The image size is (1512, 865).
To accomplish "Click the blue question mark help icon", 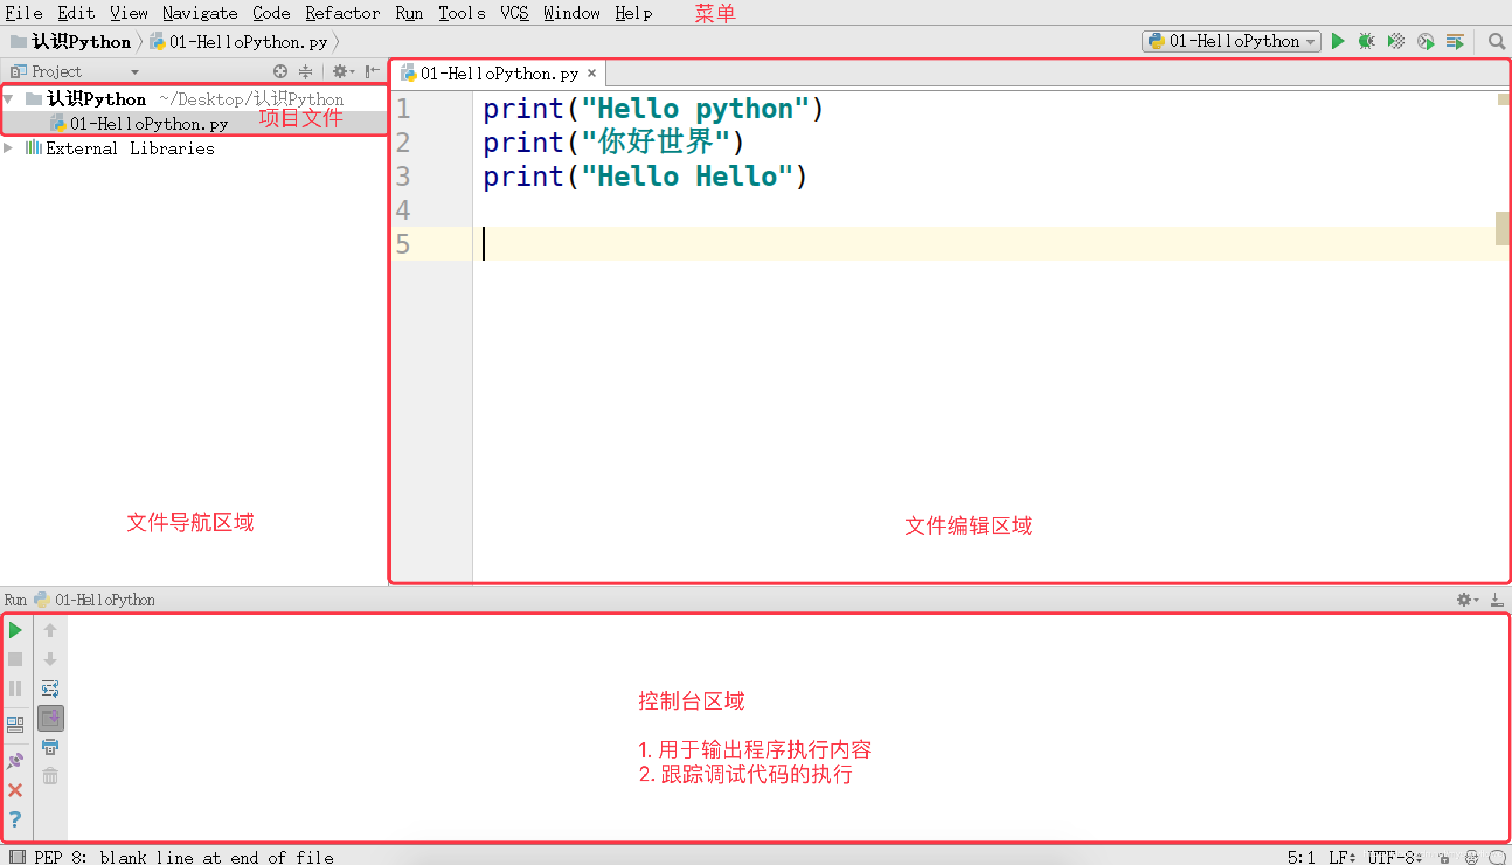I will 15,819.
